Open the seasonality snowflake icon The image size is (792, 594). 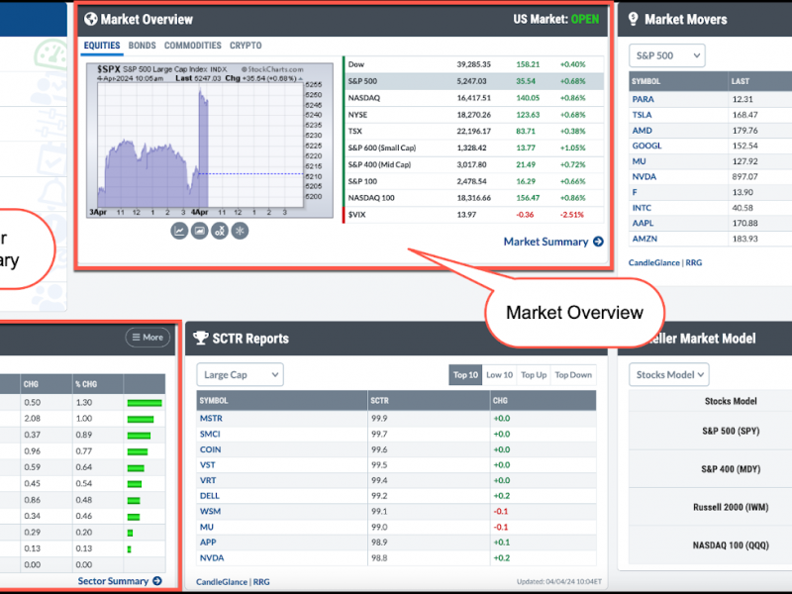tap(240, 231)
